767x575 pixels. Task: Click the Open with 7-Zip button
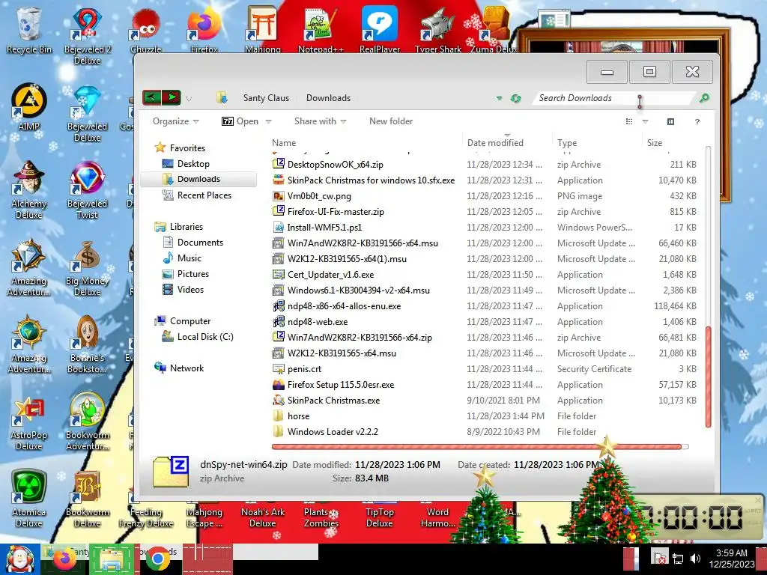click(240, 121)
